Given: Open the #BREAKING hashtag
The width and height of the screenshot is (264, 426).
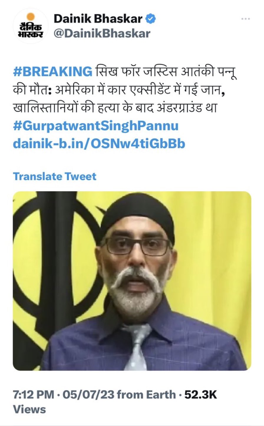Looking at the screenshot, I should click(52, 72).
